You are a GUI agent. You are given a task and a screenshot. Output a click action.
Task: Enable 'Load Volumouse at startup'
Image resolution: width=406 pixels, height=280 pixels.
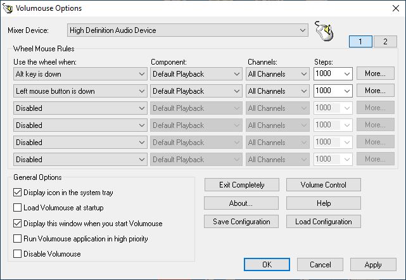tap(17, 208)
